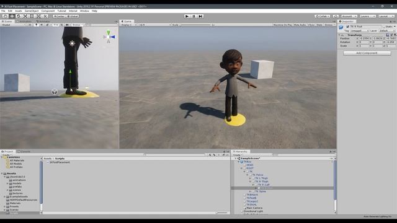Click the Pause button
Screen dimensions: 397x223
click(194, 16)
